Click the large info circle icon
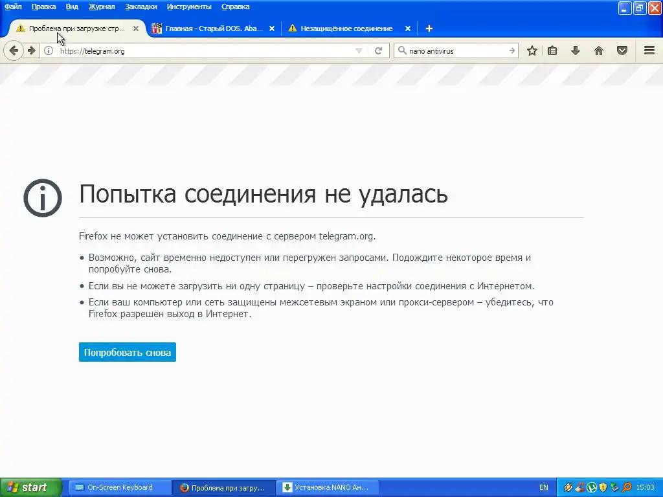 coord(43,198)
